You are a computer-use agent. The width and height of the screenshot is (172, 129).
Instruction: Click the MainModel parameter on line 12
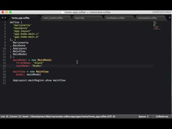pos(20,54)
